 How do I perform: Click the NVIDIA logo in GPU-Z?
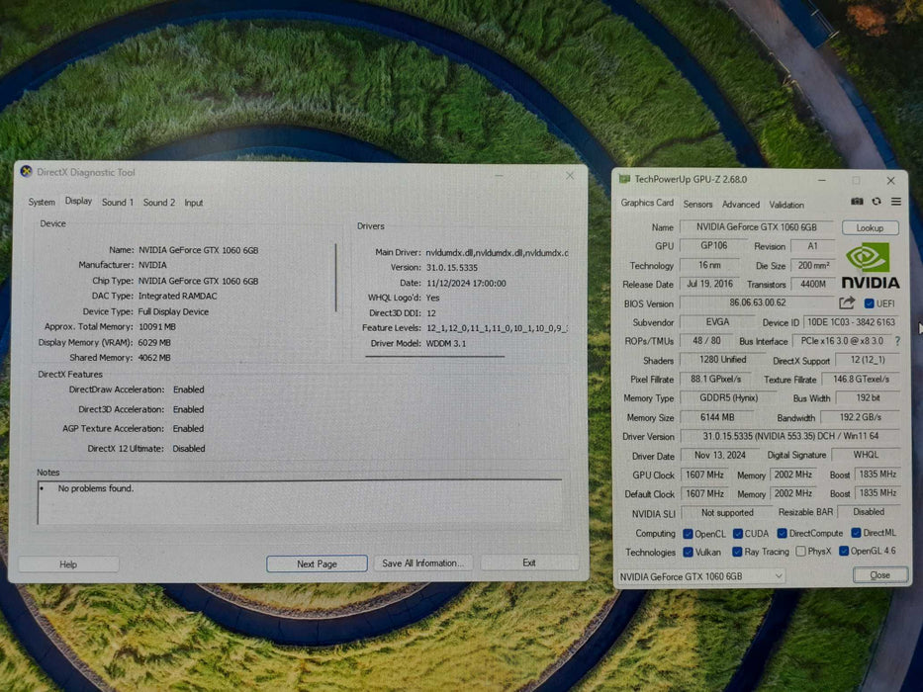pos(870,265)
